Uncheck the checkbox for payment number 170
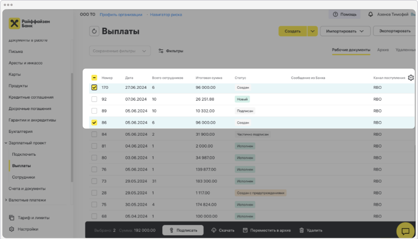Viewport: 418px width, 239px height. pyautogui.click(x=94, y=88)
